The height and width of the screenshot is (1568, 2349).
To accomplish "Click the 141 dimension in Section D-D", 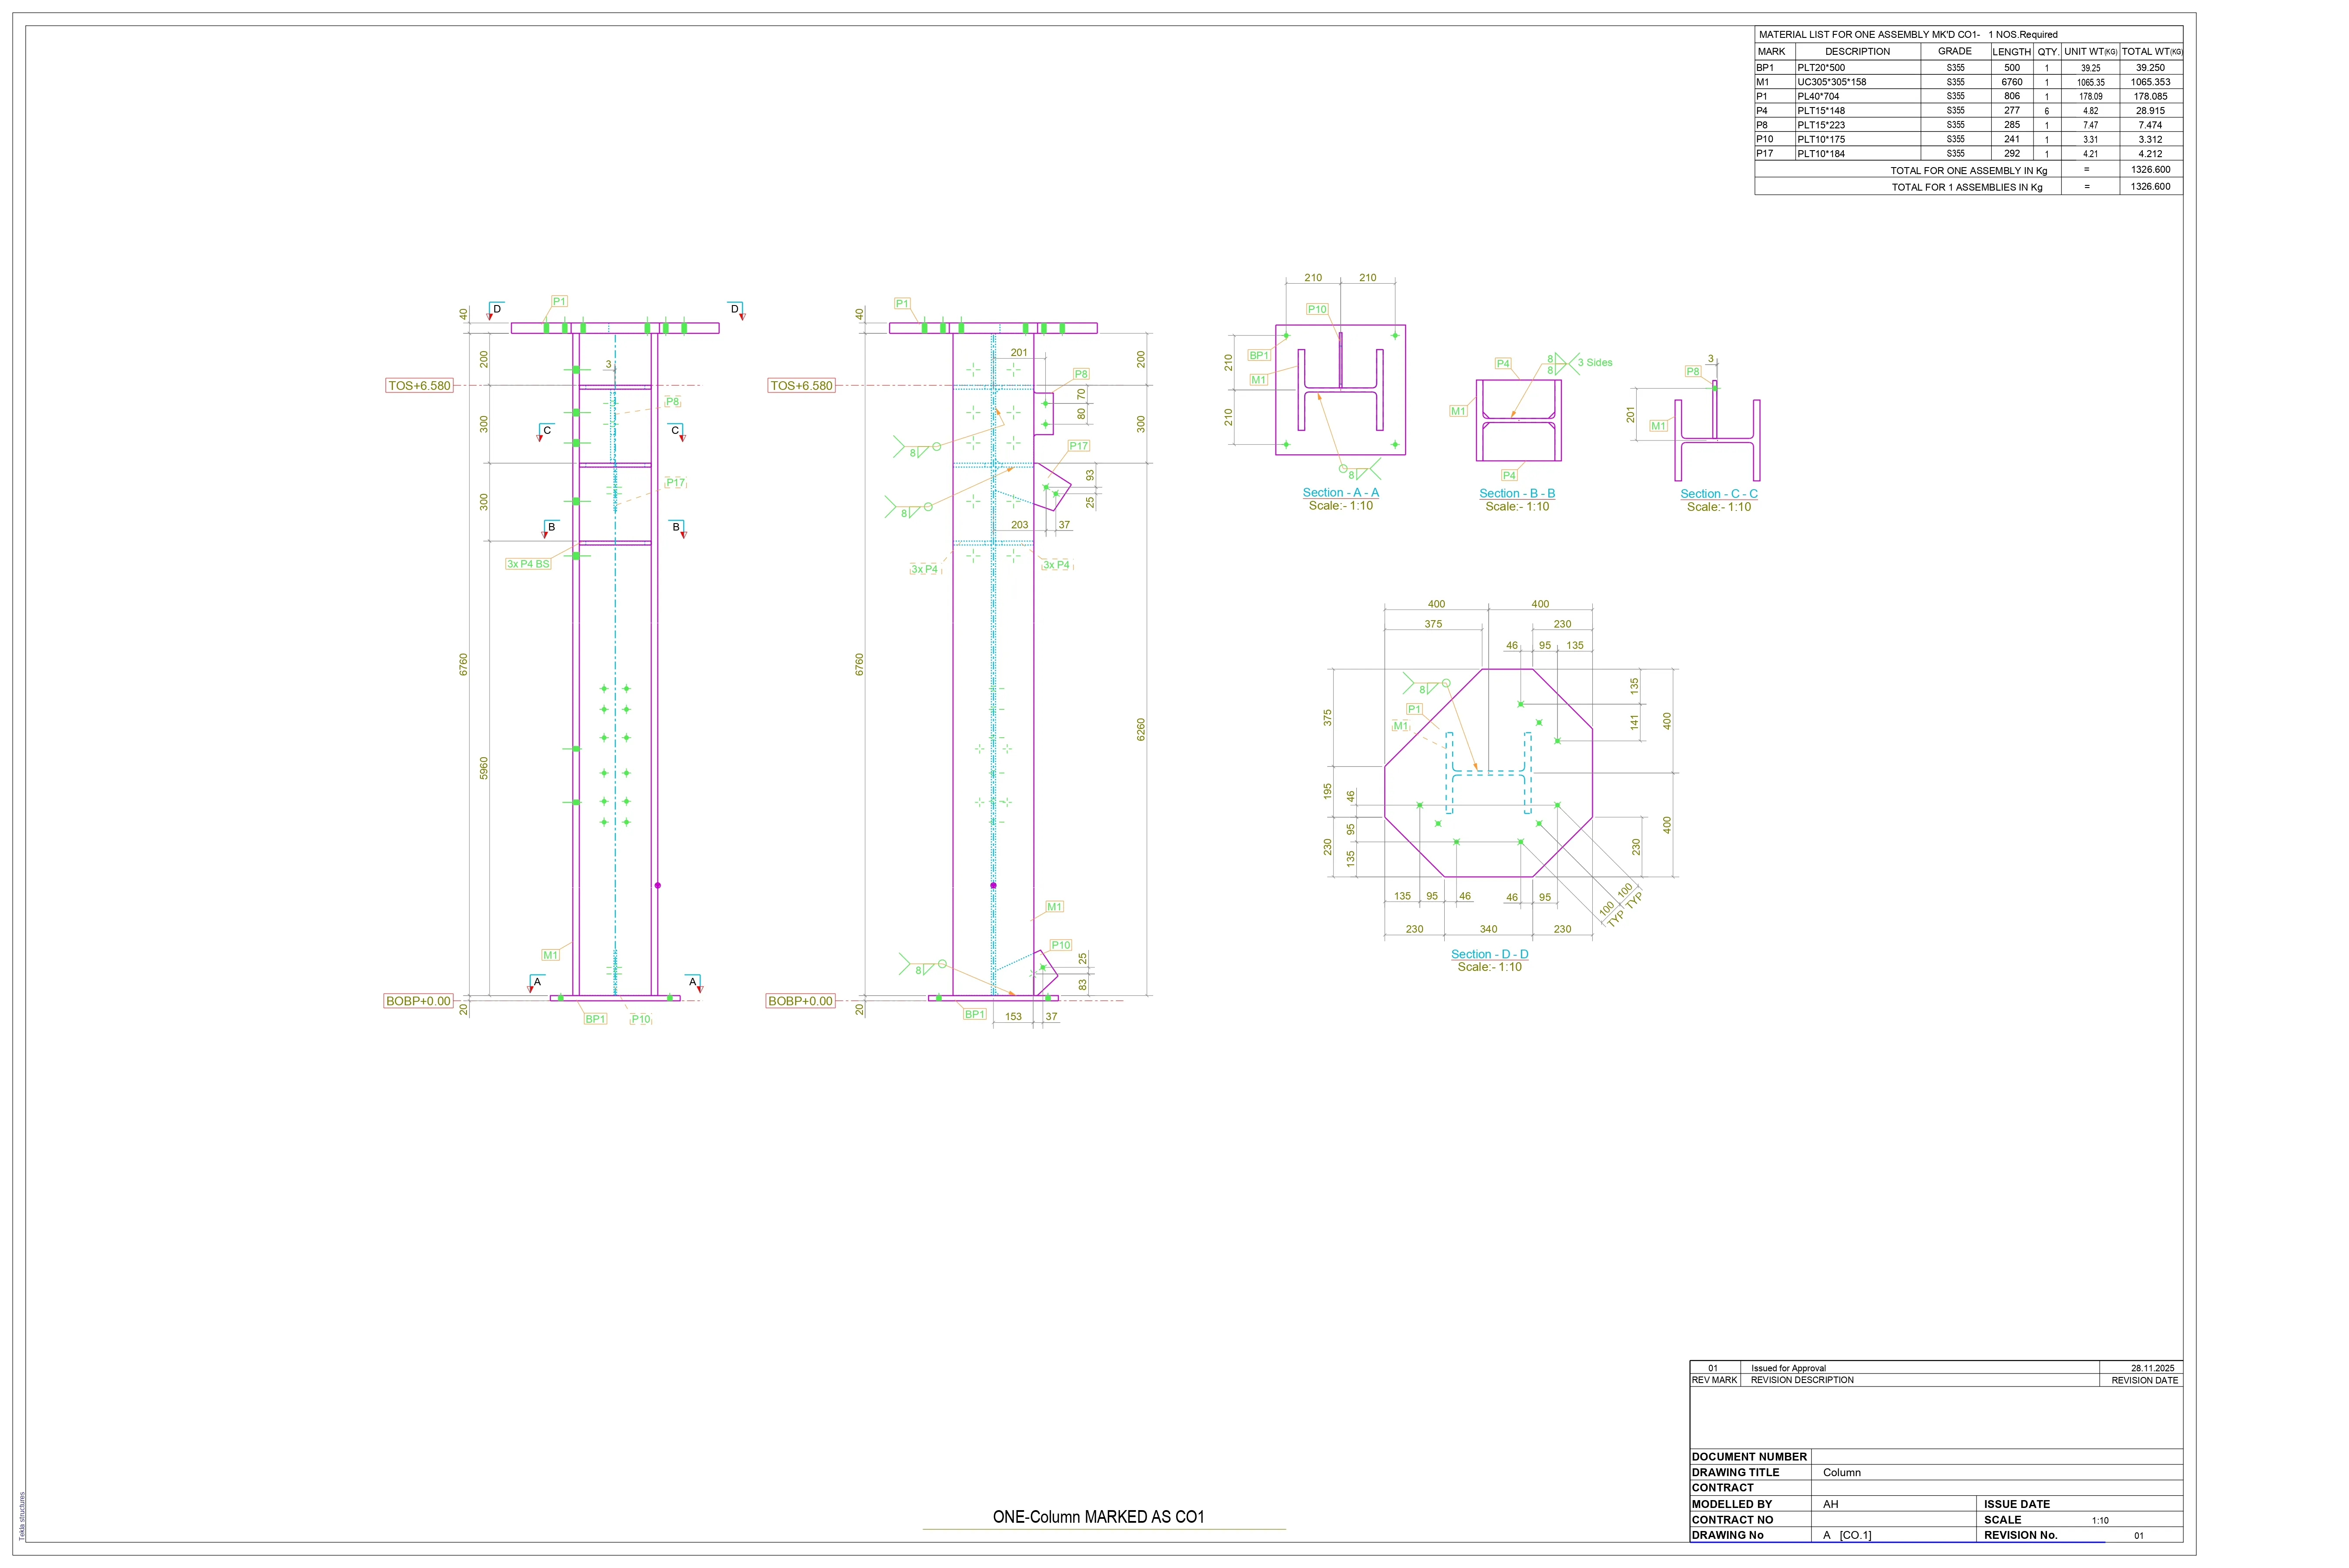I will pos(1634,721).
